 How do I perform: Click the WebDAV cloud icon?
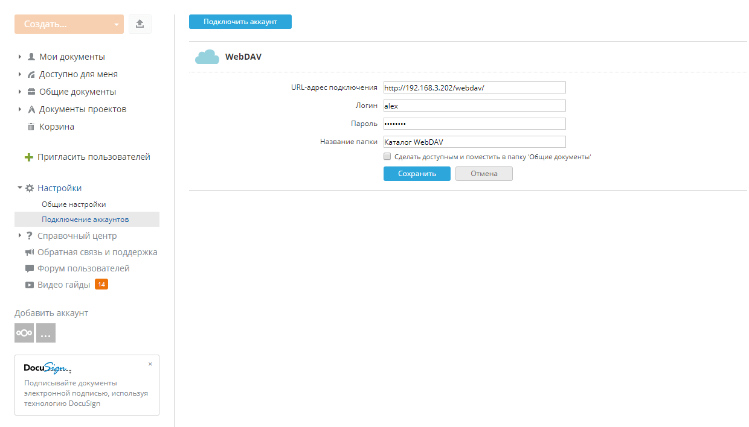coord(207,57)
